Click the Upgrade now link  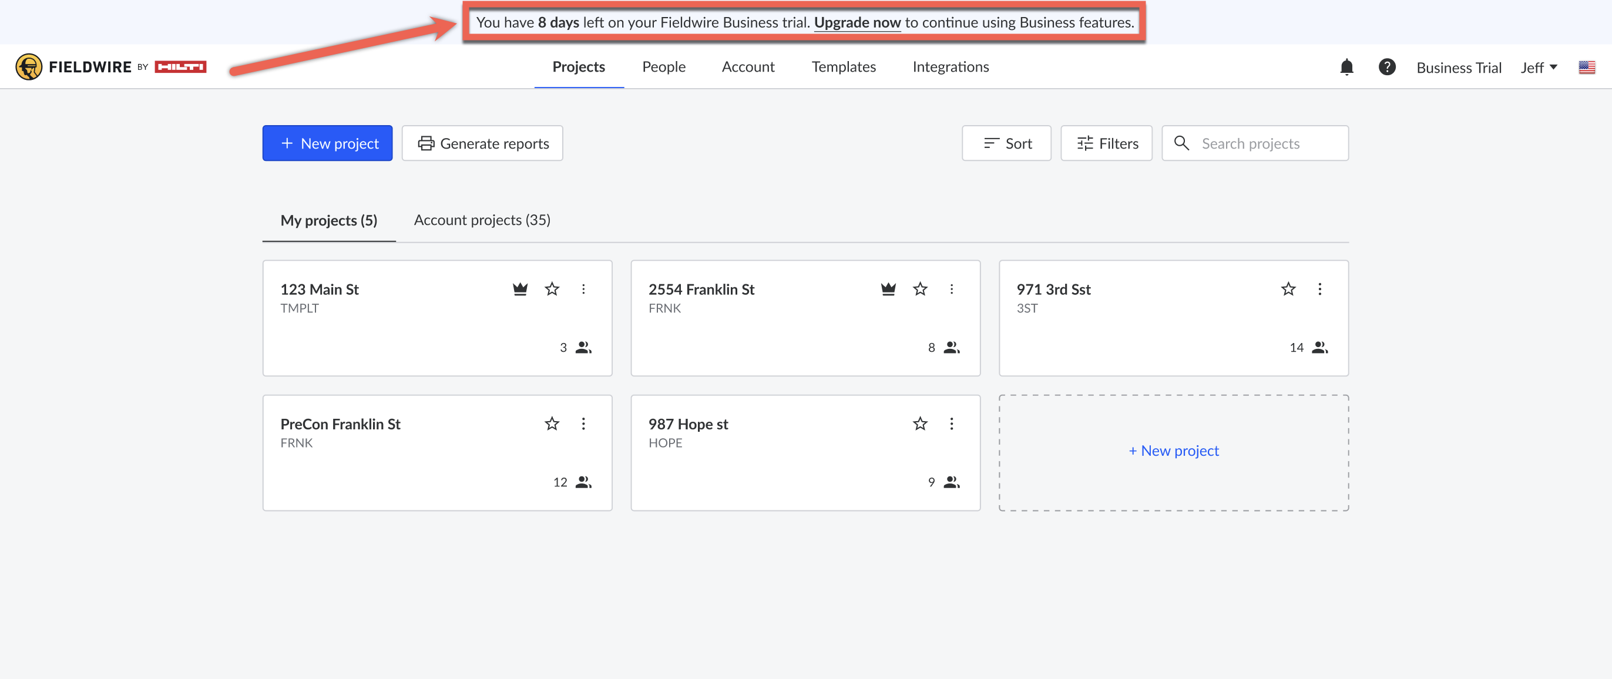pyautogui.click(x=857, y=22)
